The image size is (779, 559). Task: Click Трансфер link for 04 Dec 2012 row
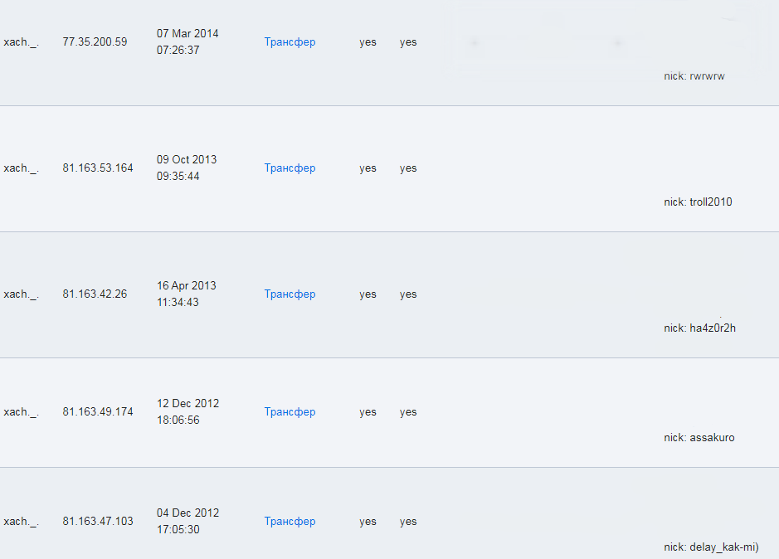(290, 522)
